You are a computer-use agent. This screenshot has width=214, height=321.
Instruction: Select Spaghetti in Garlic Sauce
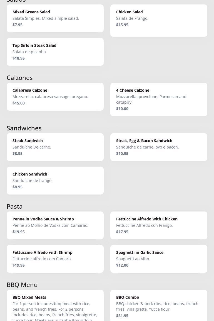click(159, 259)
